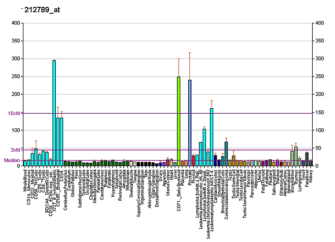Click the 10xM threshold label
The height and width of the screenshot is (242, 335).
(x=14, y=113)
